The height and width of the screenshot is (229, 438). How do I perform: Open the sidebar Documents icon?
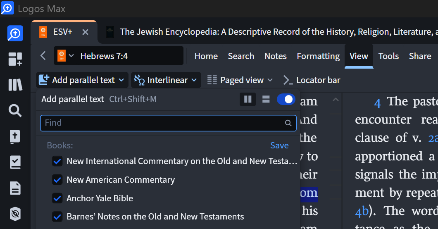coord(15,188)
